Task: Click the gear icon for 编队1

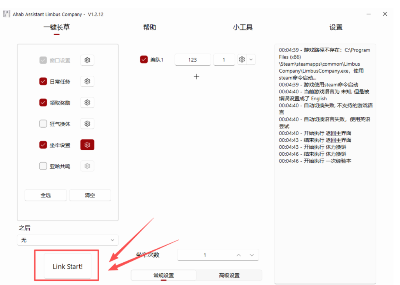Action: (242, 60)
